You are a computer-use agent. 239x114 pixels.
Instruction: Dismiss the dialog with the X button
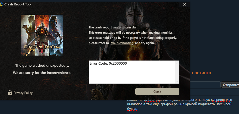(184, 4)
